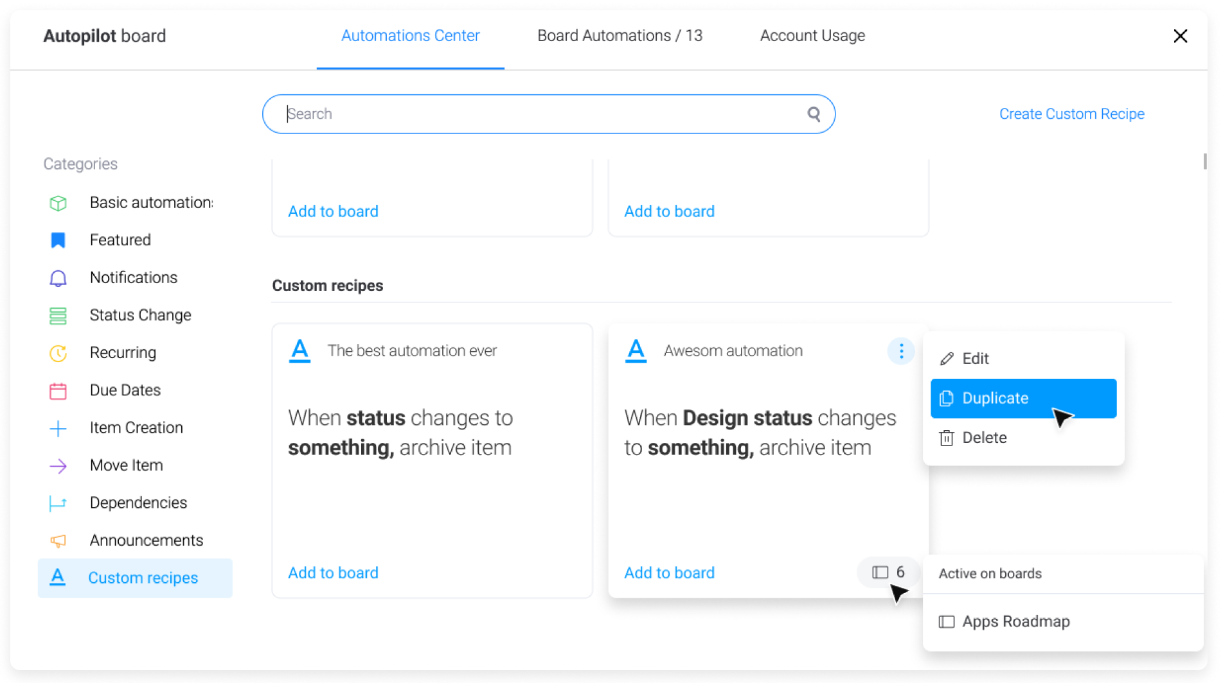Click the Featured bookmark icon
1223x683 pixels.
(58, 239)
